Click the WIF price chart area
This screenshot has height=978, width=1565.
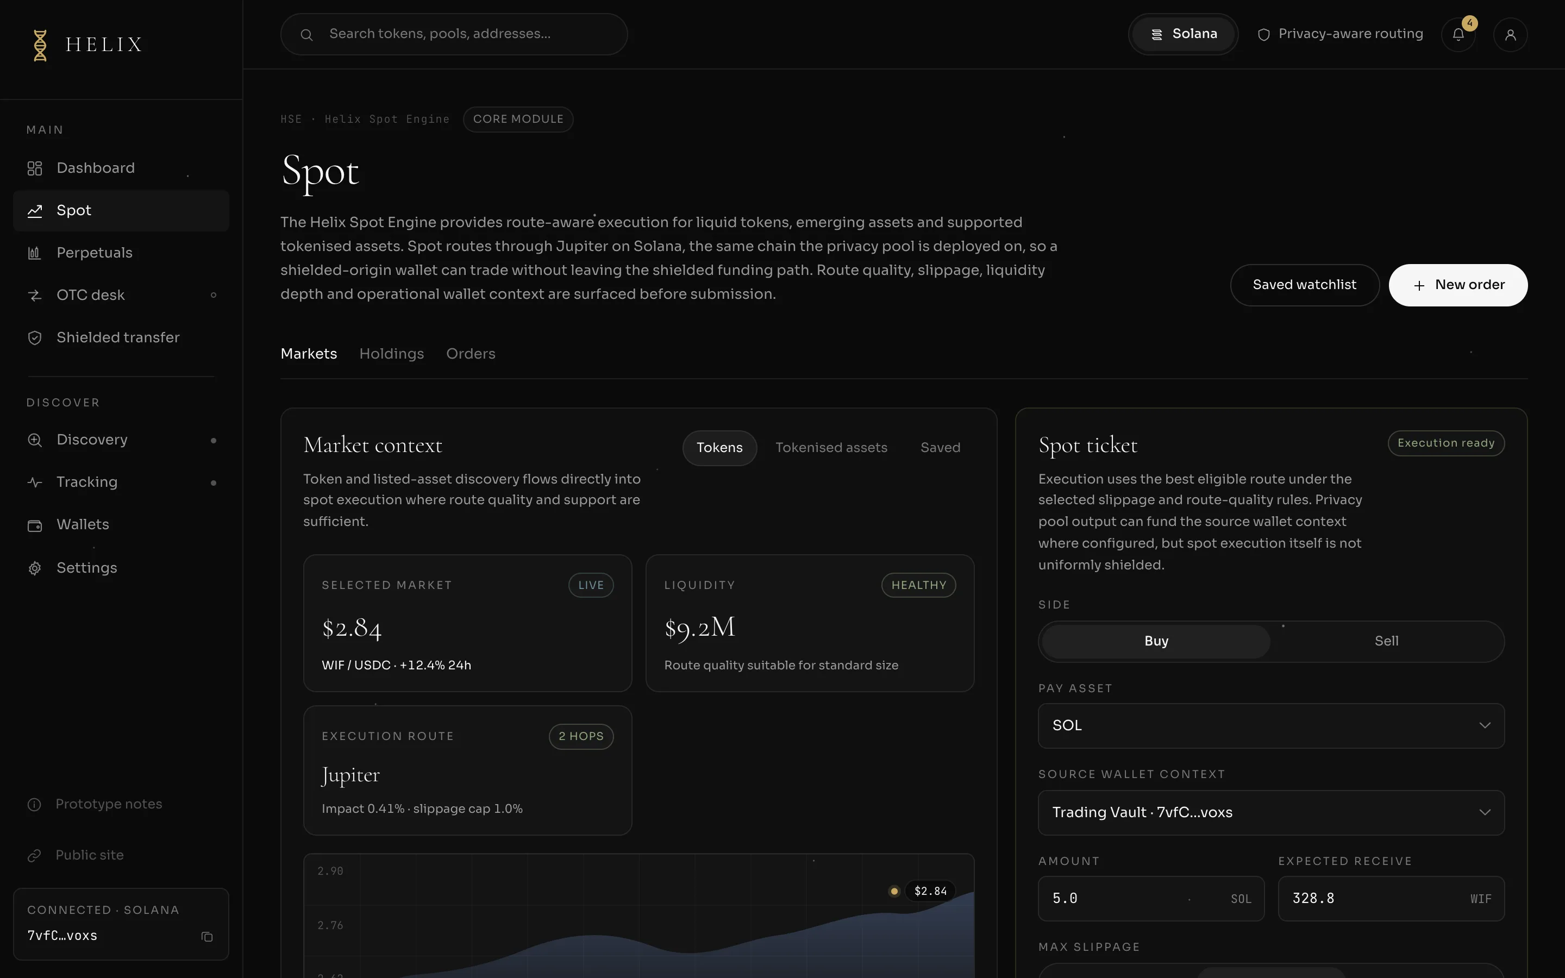point(639,916)
